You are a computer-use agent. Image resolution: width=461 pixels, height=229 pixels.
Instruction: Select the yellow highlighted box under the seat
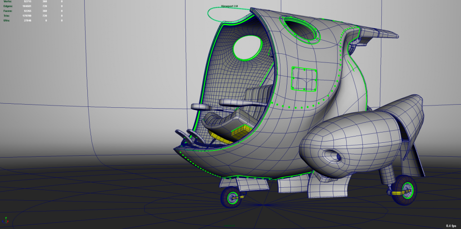[240, 131]
